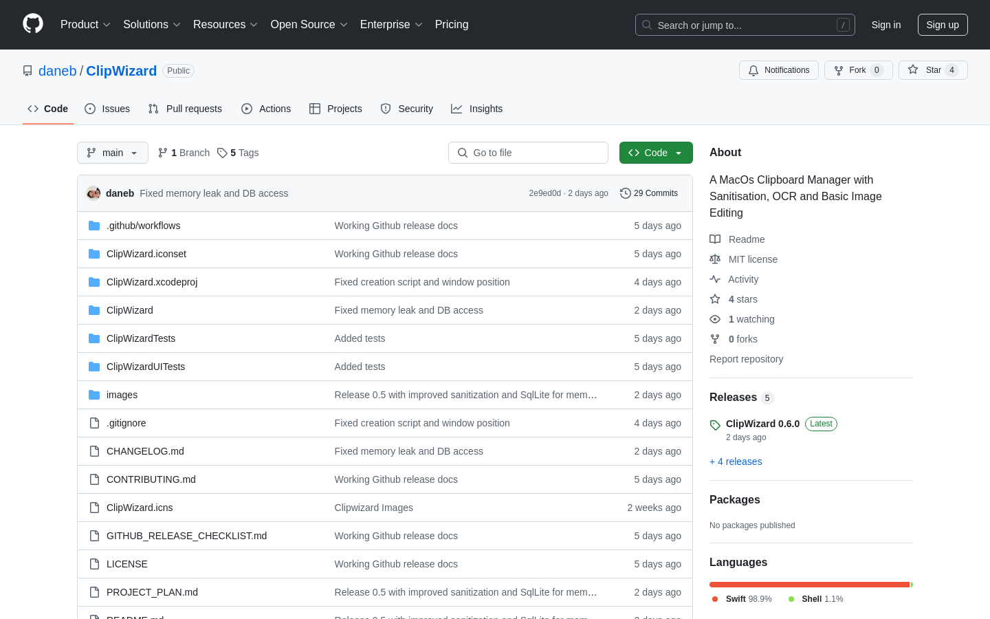990x619 pixels.
Task: Open 'Clipwizard Images' commit message
Action: (x=374, y=508)
